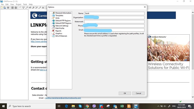Open Viber from the taskbar
Viewport: 194px width, 109px height.
click(x=94, y=106)
